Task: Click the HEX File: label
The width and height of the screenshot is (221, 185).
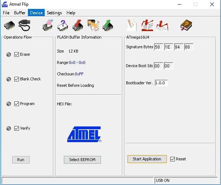Action: [64, 104]
